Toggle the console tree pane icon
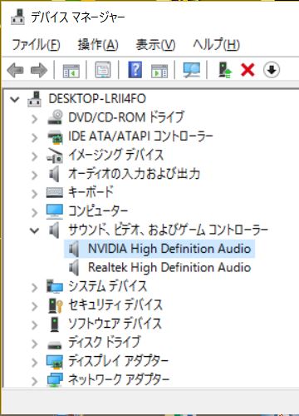Image resolution: width=299 pixels, height=416 pixels. (x=71, y=70)
